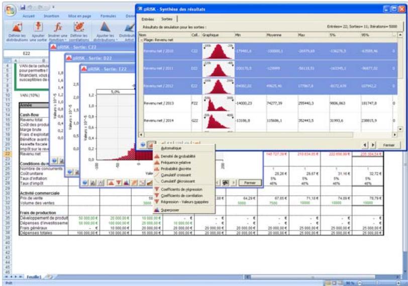Switch to the Entrées tab
This screenshot has height=286, width=408.
point(147,19)
